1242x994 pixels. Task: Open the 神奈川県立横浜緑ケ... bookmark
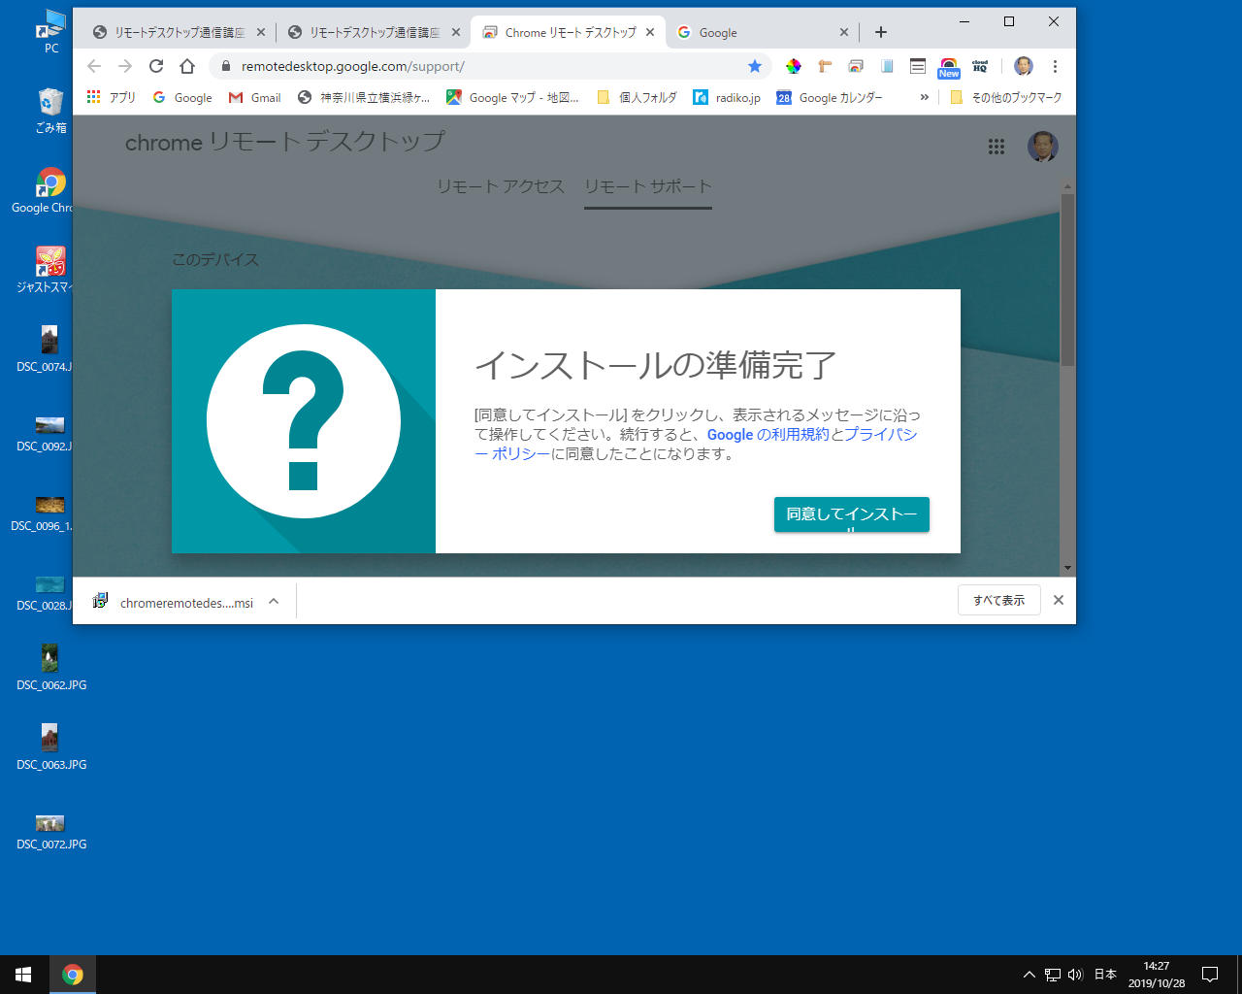point(364,97)
